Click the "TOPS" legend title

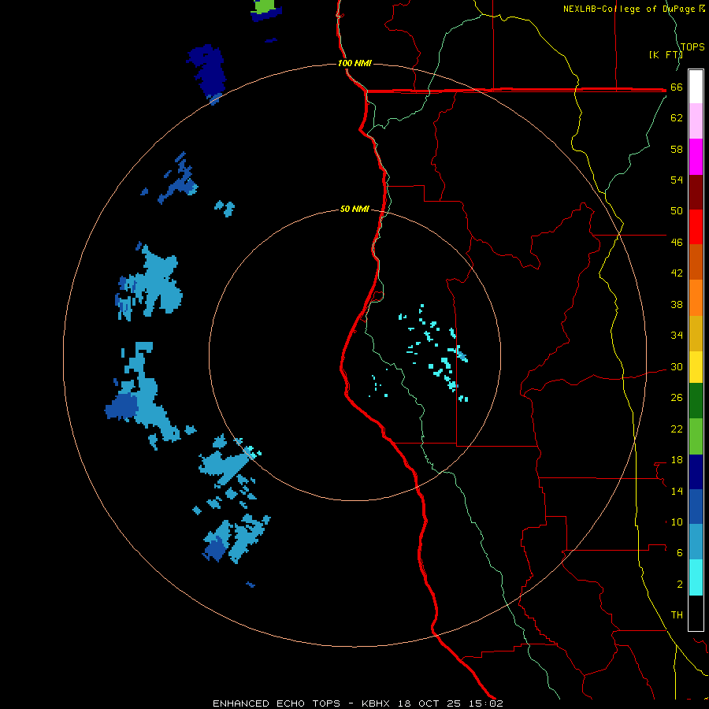tap(692, 46)
